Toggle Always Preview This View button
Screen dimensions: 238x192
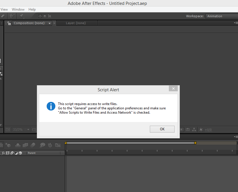tap(8, 129)
